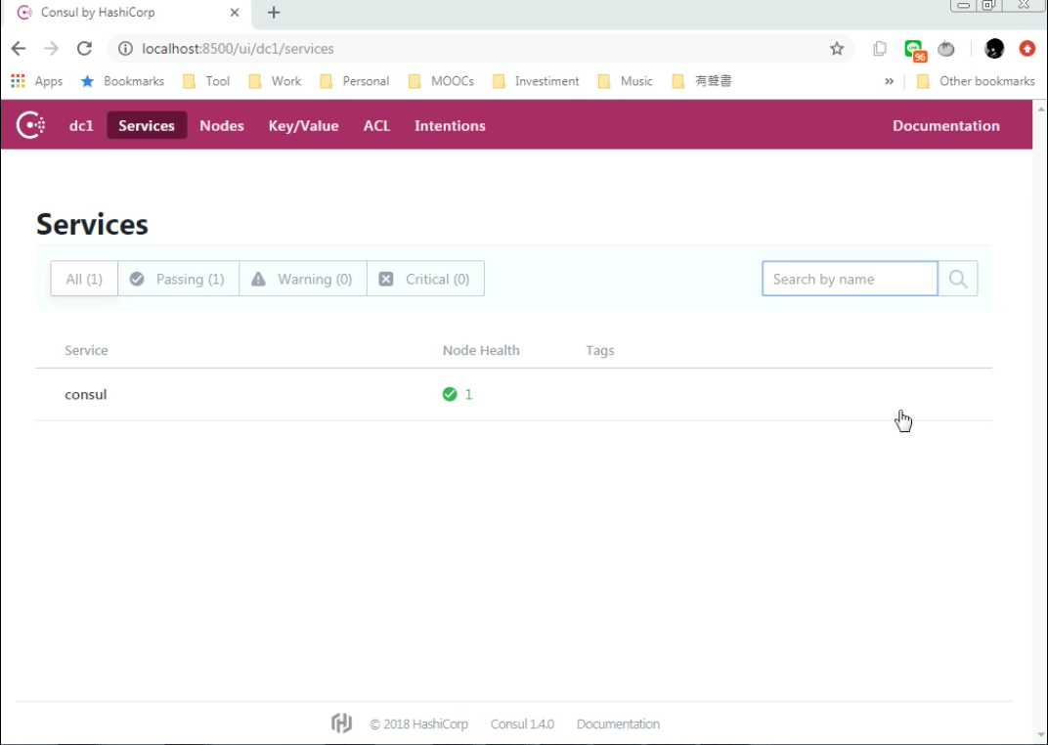Click the © 2018 HashiCorp link
This screenshot has height=745, width=1048.
point(418,723)
